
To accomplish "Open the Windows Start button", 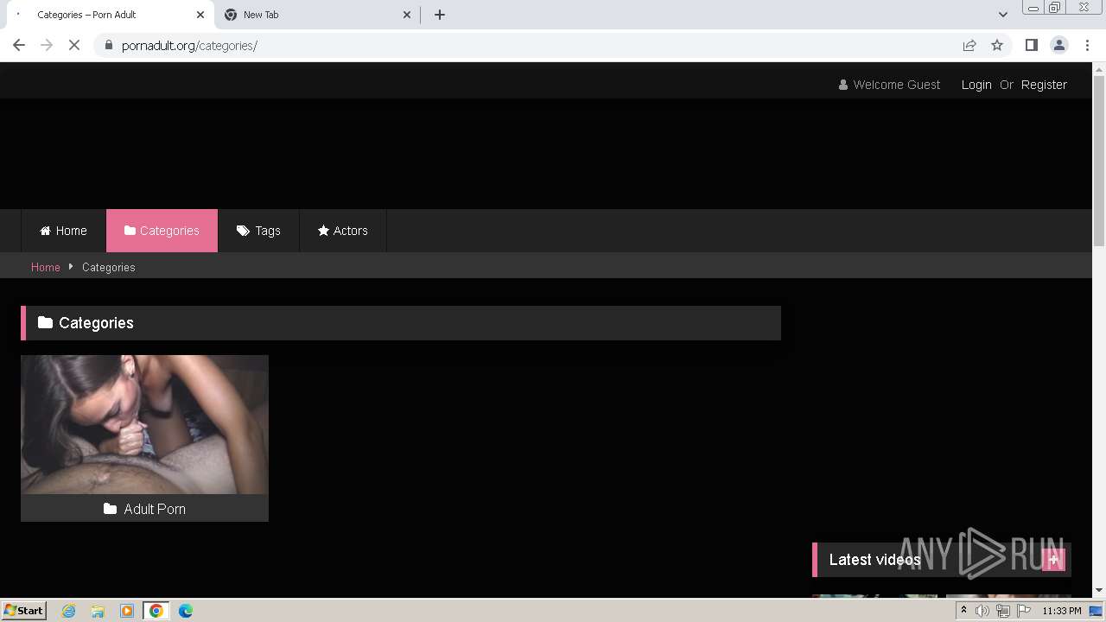I will (x=23, y=611).
